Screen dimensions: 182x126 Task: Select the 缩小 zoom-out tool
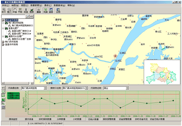(9, 10)
